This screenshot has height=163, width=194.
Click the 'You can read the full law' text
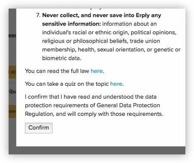57,71
